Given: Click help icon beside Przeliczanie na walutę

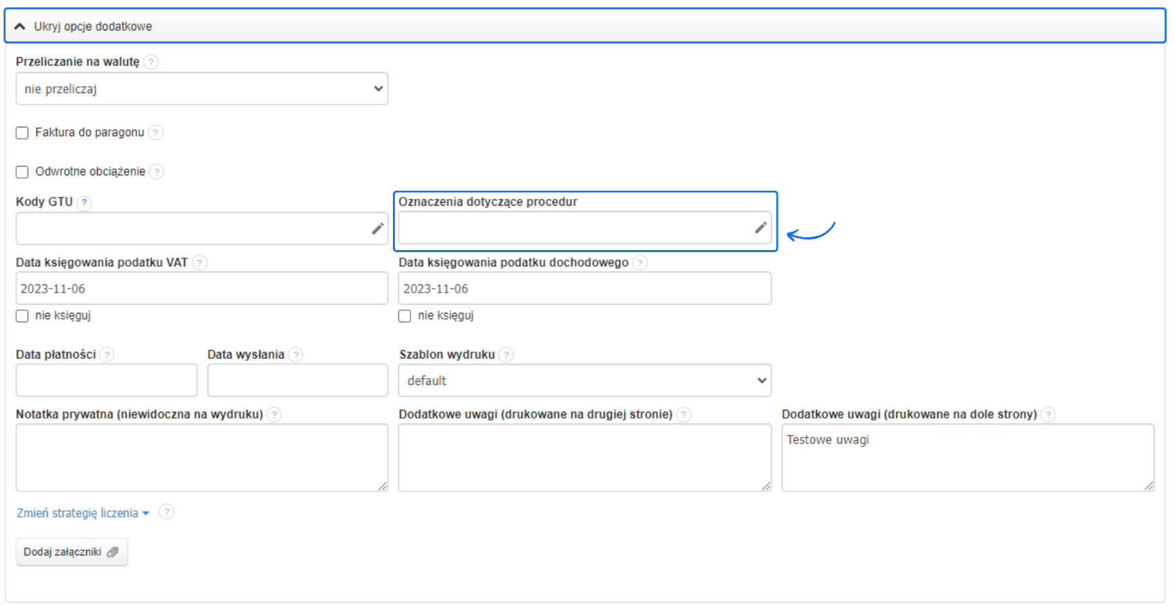Looking at the screenshot, I should tap(151, 62).
